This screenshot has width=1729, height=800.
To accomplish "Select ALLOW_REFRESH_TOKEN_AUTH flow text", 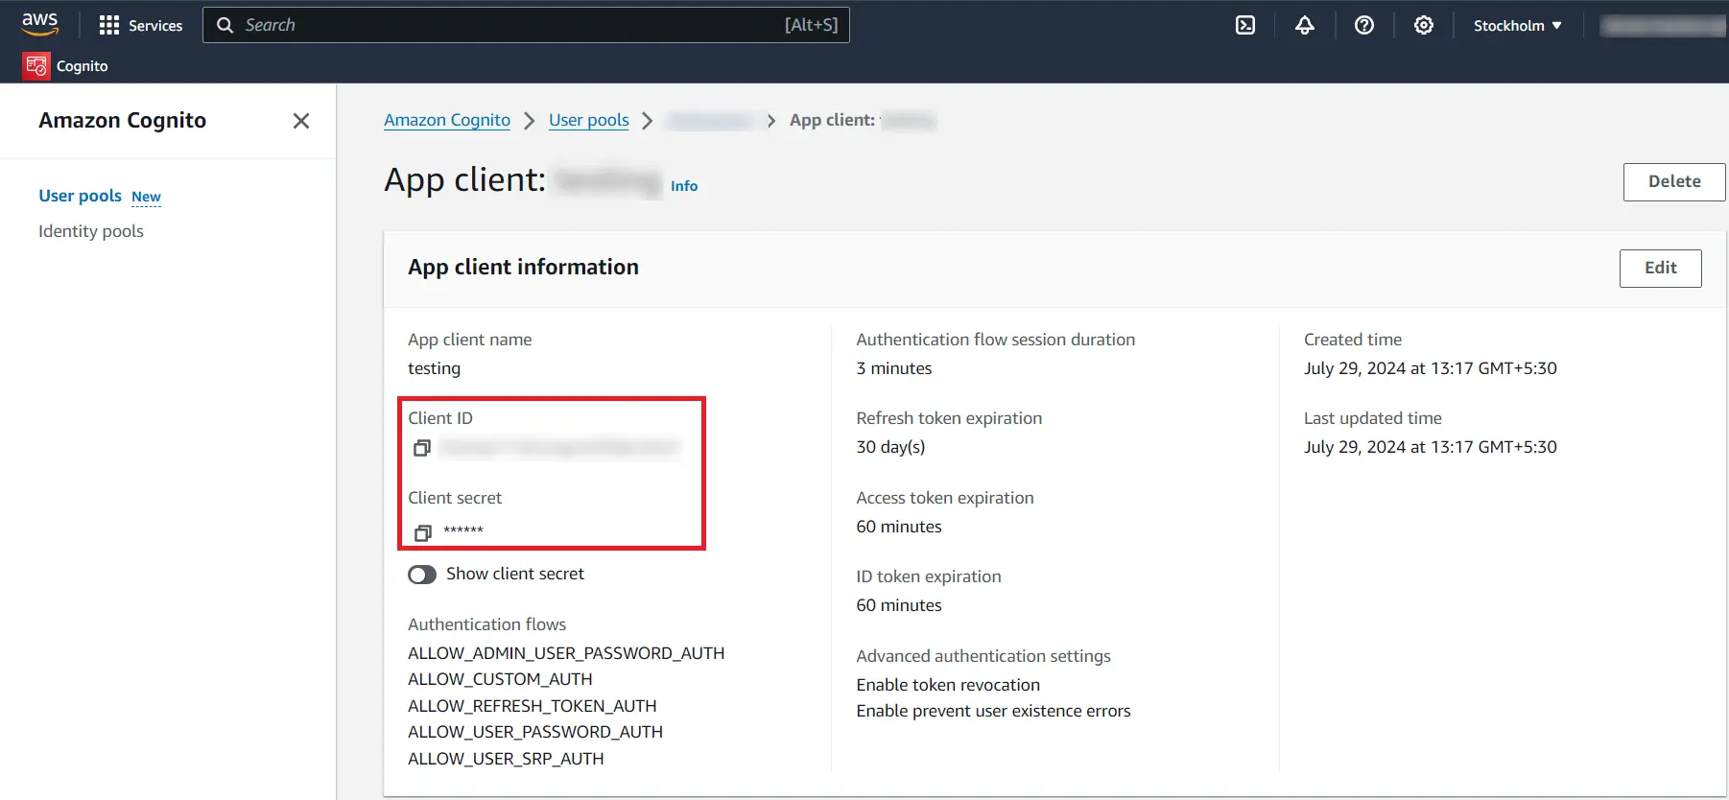I will coord(533,706).
